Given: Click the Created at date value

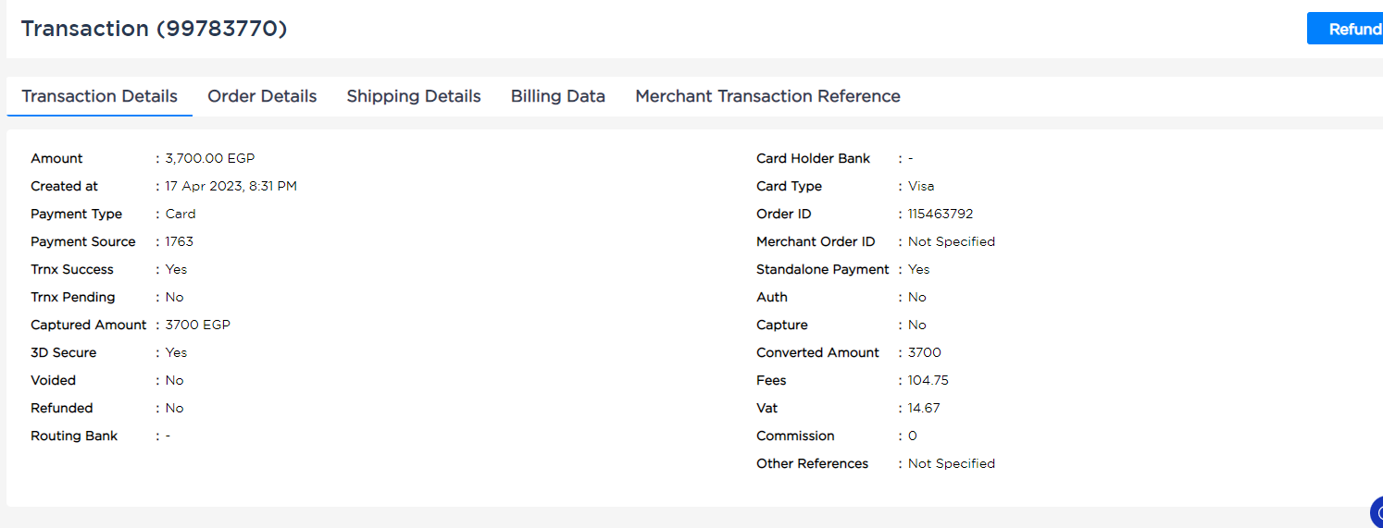Looking at the screenshot, I should 231,186.
